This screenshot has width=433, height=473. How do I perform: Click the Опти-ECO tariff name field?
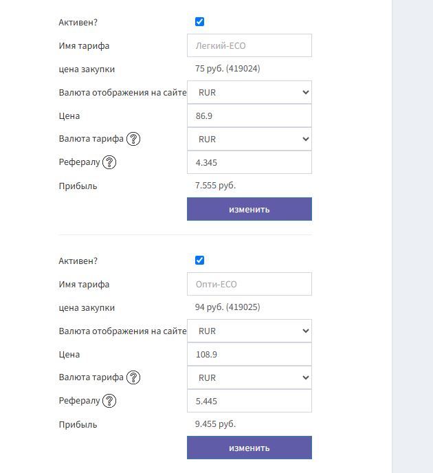tap(249, 284)
